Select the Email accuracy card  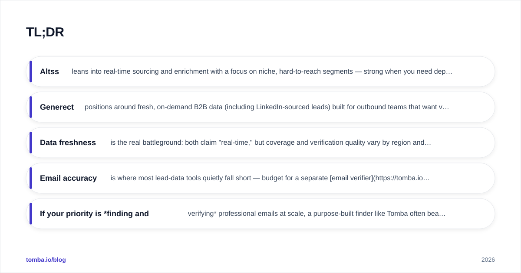[x=260, y=178]
